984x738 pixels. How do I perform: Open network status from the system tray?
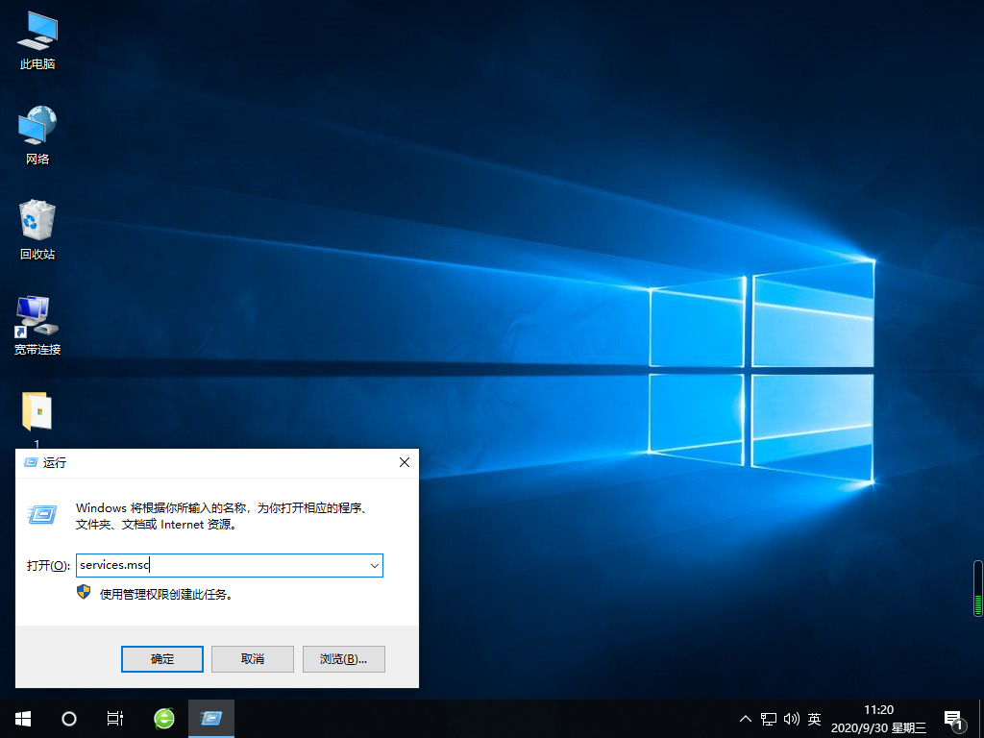[x=769, y=718]
